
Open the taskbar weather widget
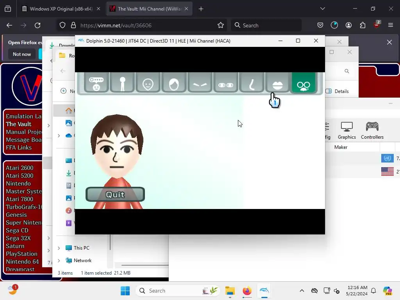pyautogui.click(x=12, y=290)
